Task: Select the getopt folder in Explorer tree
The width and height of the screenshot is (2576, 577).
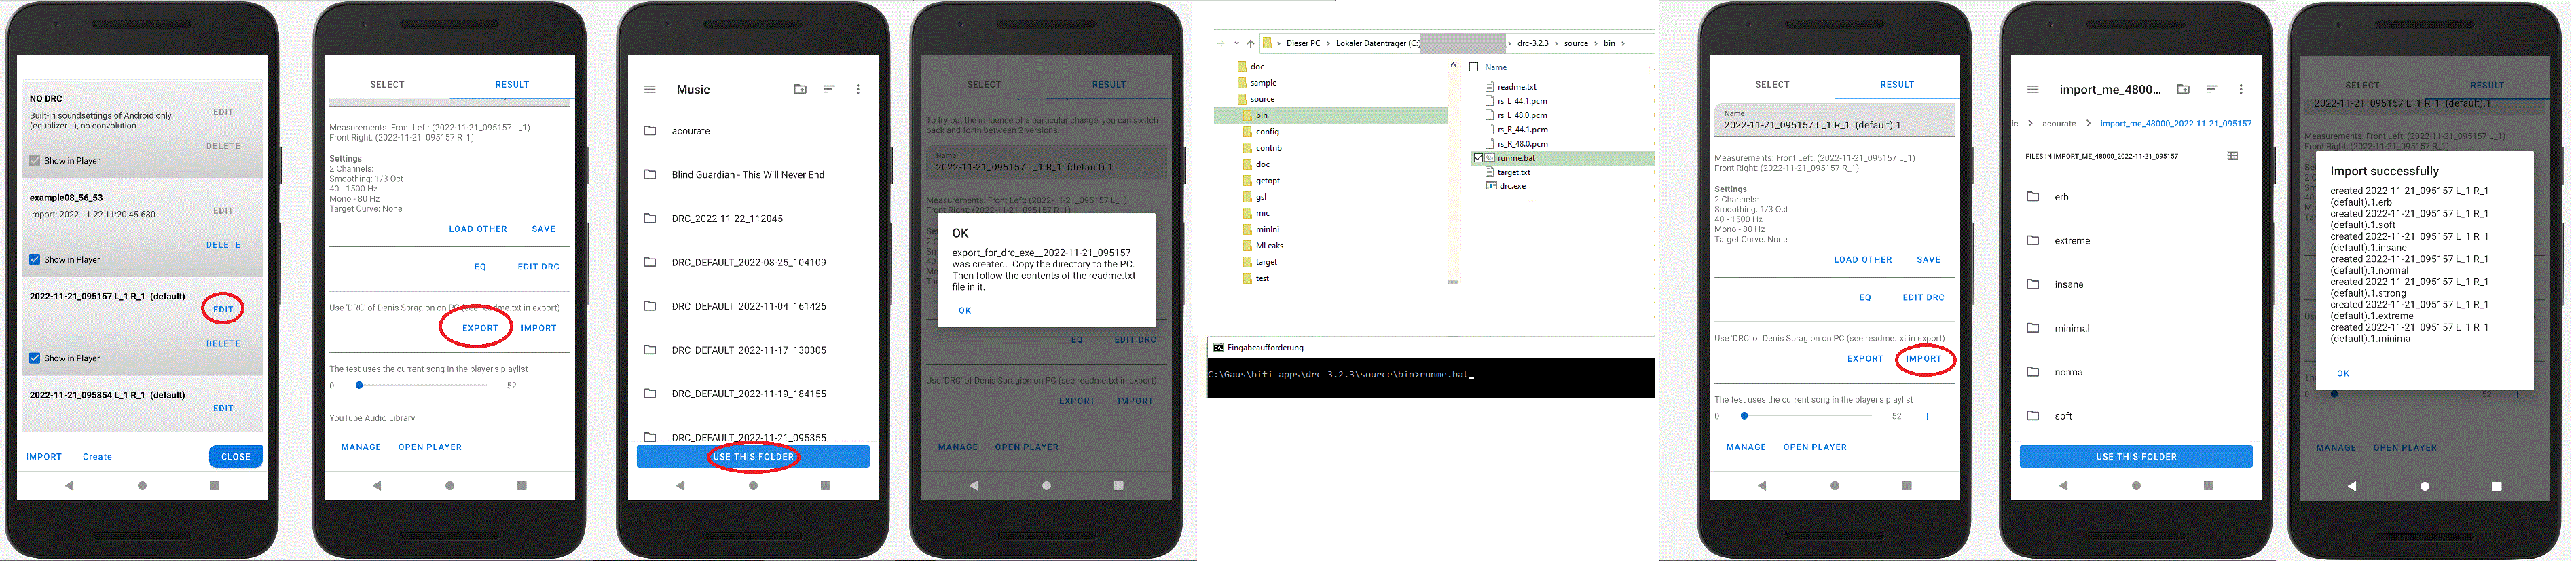Action: point(1267,181)
